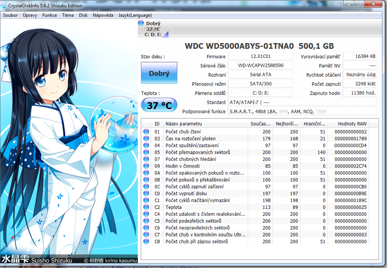Click RAW value 000000002C74 in Hodin v činnosti row
387x268 pixels.
pyautogui.click(x=350, y=166)
